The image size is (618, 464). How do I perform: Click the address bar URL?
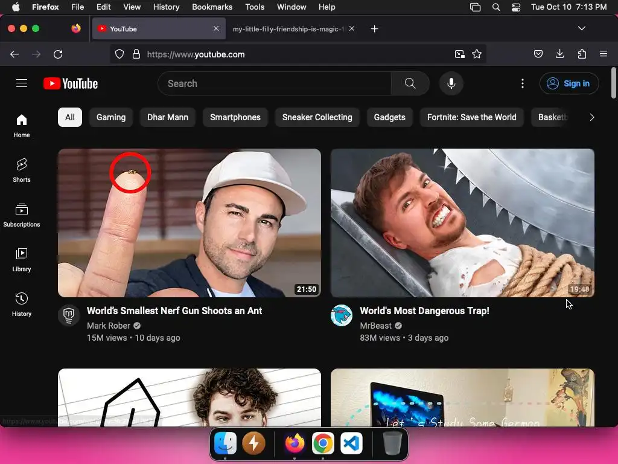(196, 54)
